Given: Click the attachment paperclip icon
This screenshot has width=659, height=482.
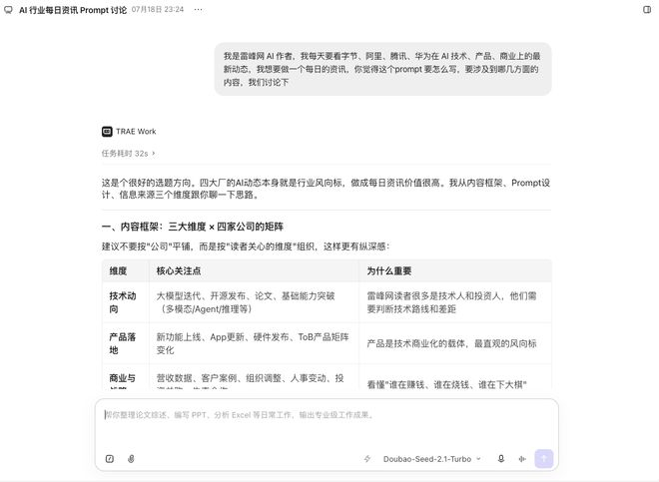Looking at the screenshot, I should [131, 459].
